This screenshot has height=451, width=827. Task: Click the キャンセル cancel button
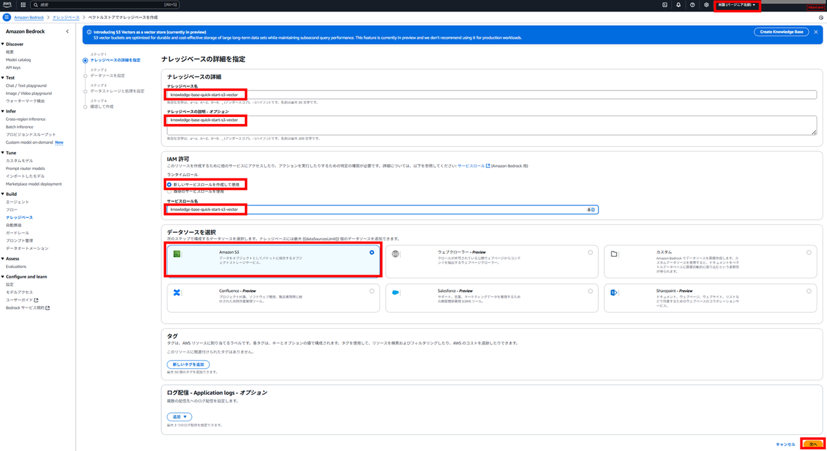coord(785,445)
